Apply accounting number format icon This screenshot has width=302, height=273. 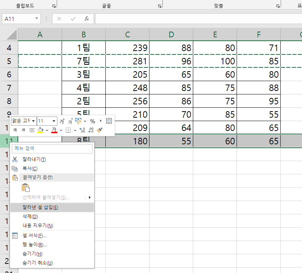78,121
